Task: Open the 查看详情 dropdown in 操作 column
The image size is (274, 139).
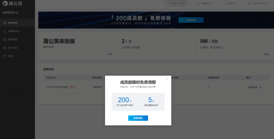Action: [254, 87]
